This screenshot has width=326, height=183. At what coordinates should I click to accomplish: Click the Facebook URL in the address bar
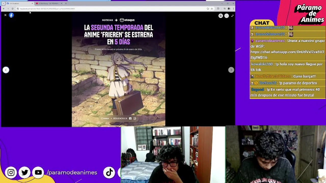click(x=47, y=9)
